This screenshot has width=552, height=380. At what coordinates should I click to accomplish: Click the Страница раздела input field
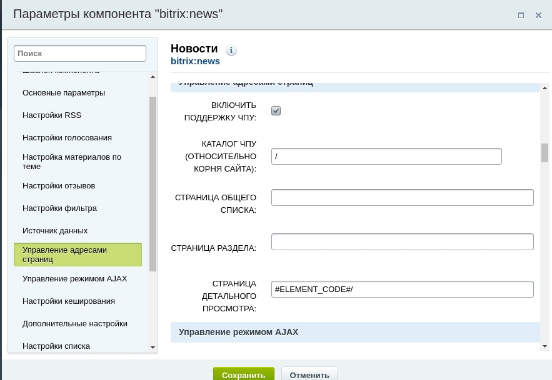click(403, 242)
